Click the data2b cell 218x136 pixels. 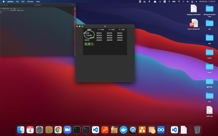click(x=109, y=35)
